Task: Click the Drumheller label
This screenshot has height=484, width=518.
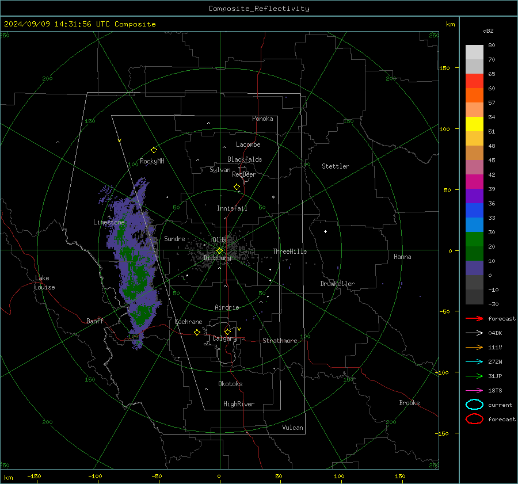Action: (x=337, y=284)
